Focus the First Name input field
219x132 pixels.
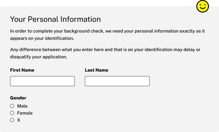click(42, 81)
